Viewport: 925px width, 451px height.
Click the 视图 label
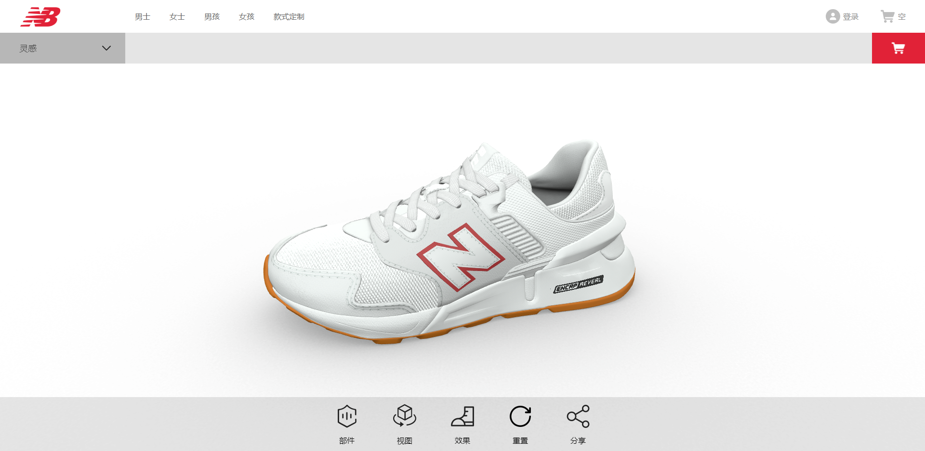tap(405, 440)
